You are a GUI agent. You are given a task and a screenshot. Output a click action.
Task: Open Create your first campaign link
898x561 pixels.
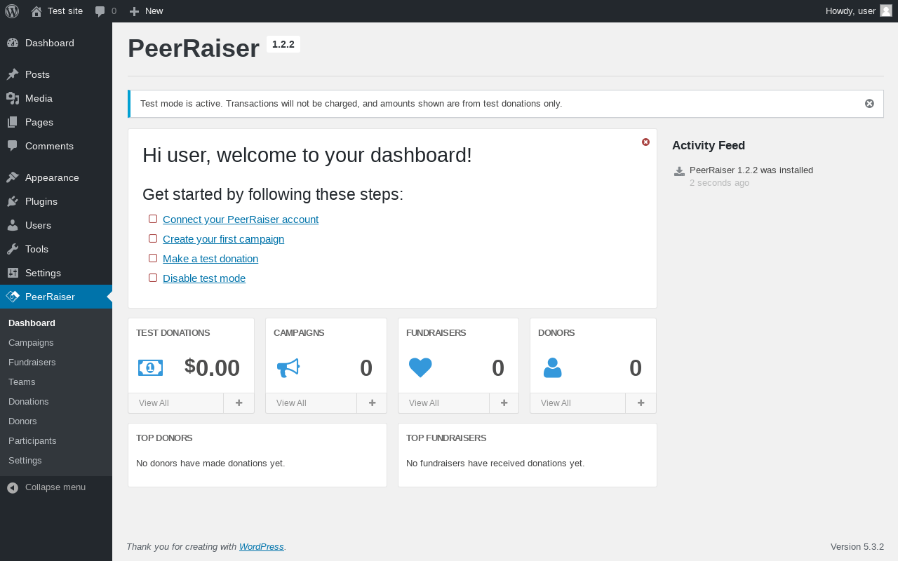pos(223,239)
